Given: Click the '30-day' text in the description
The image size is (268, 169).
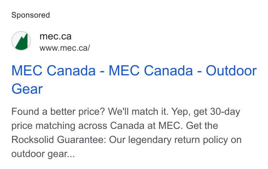Looking at the screenshot, I should click(x=225, y=112).
